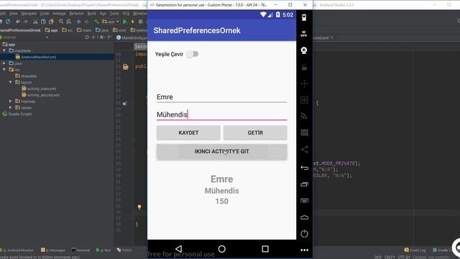Click Cut scissors icon in Android Studio toolbar
This screenshot has height=259, width=460.
point(35,22)
